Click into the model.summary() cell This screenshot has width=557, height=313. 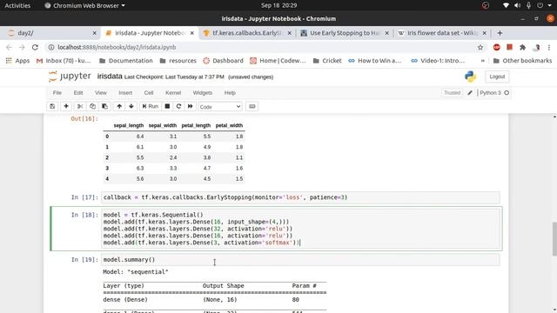300,260
